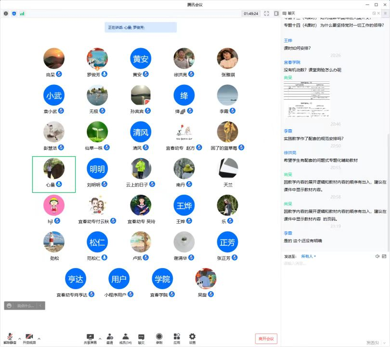Open the 所有人 recipient dropdown
Viewport: 390px width, 347px height.
point(309,256)
